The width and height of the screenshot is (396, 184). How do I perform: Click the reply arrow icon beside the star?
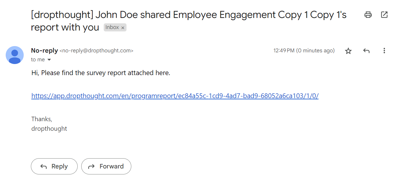point(366,51)
